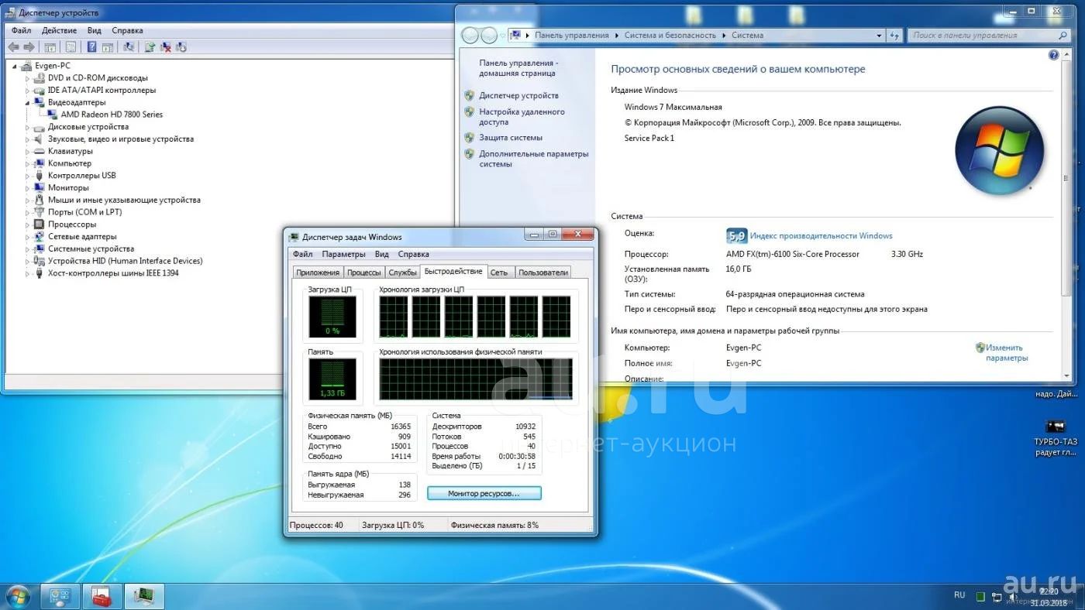This screenshot has height=610, width=1085.
Task: Switch to the Процессы tab
Action: point(363,272)
